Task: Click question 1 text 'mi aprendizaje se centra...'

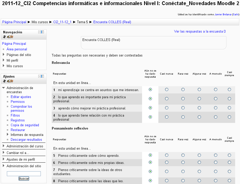Action: click(x=98, y=90)
